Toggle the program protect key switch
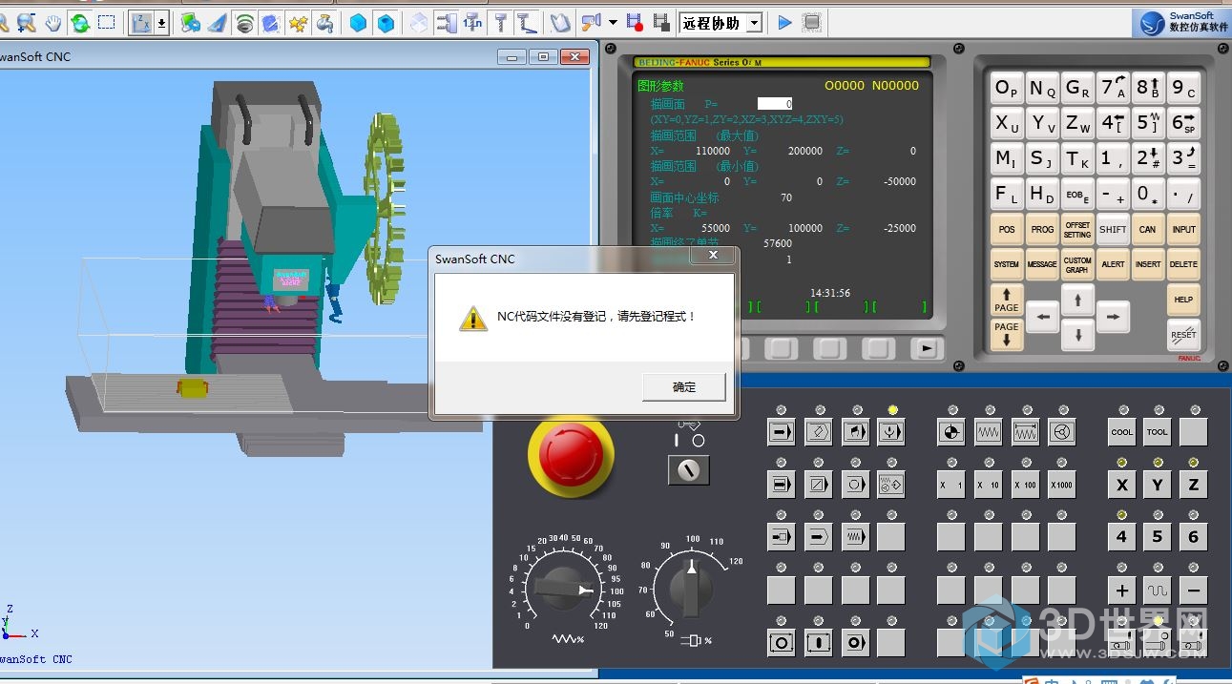 (688, 469)
